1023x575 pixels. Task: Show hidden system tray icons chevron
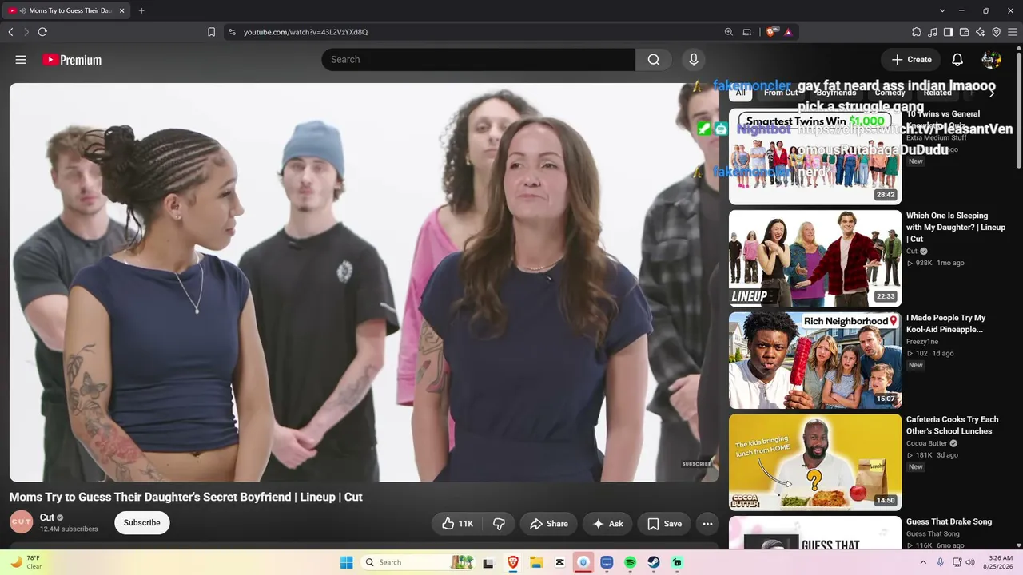pyautogui.click(x=924, y=562)
